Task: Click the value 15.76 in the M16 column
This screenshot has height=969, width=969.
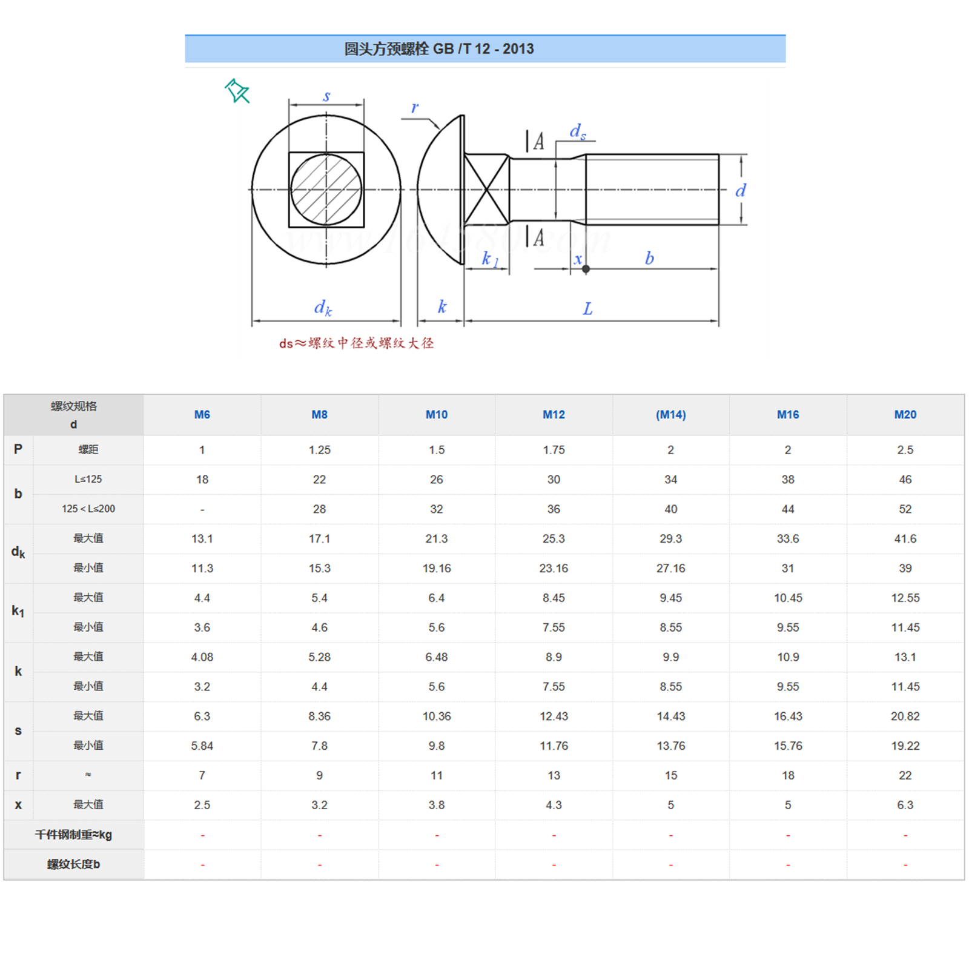Action: point(788,746)
